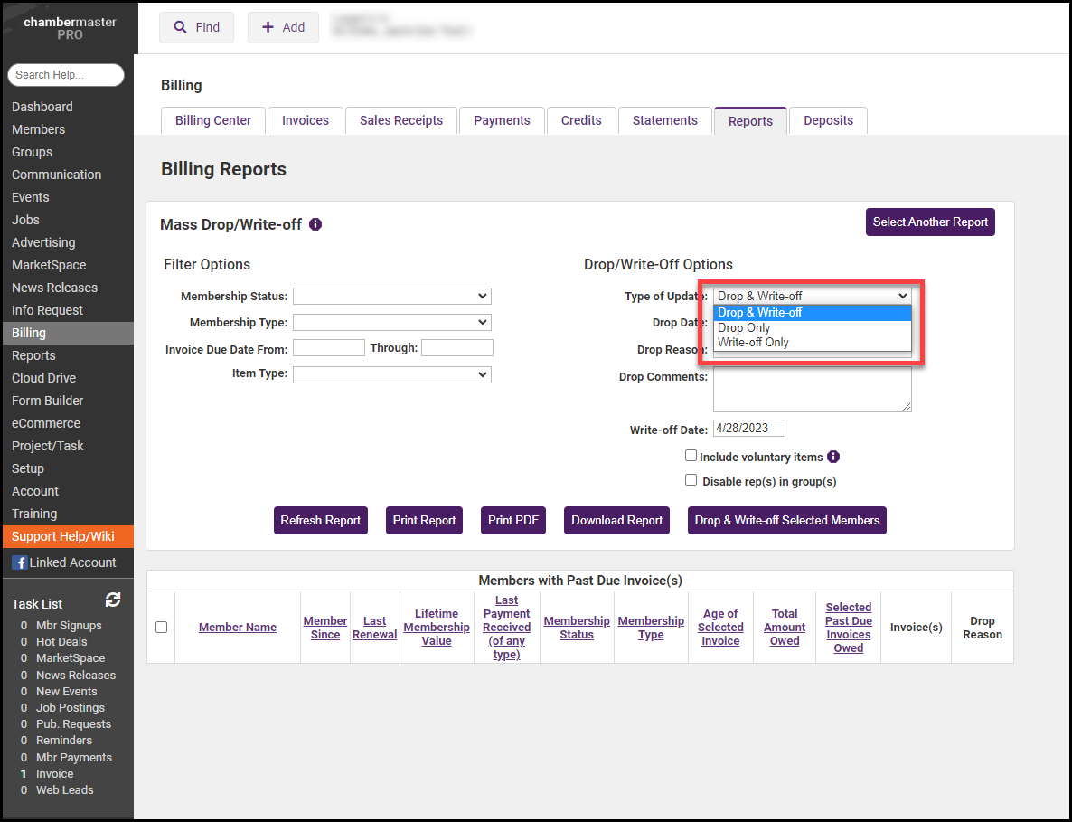Click the Facebook Linked Account icon
Viewport: 1072px width, 822px height.
pos(19,562)
